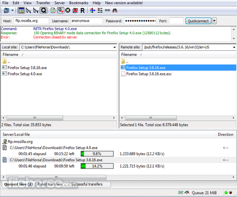Toggle synchronized browsing chain icon

click(x=107, y=10)
